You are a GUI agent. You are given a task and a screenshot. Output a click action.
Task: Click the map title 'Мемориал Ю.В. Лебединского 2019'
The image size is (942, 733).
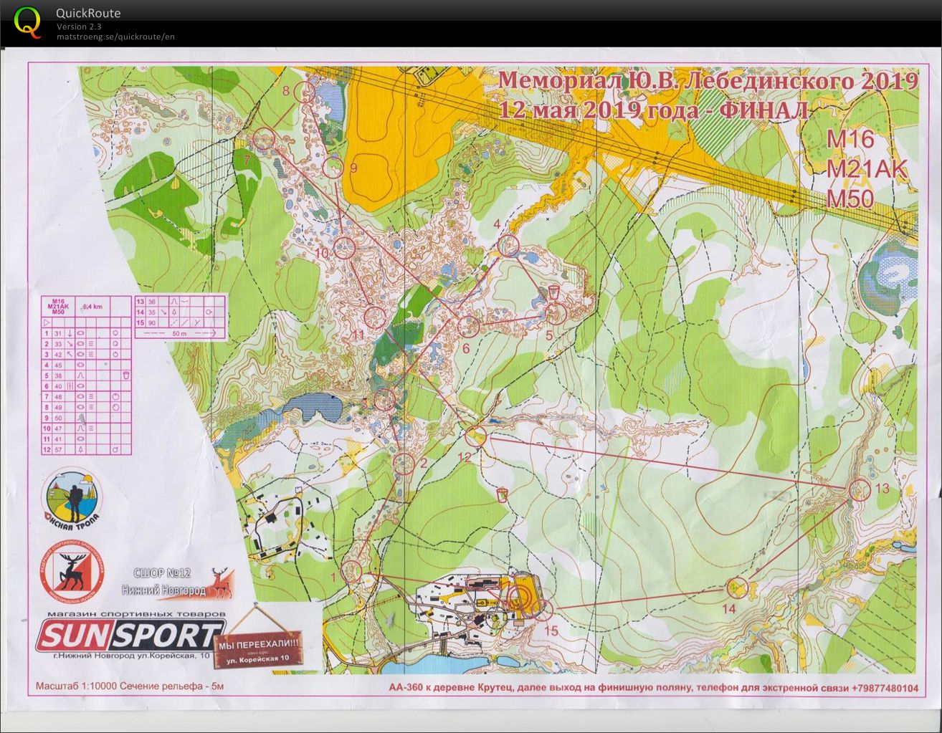pyautogui.click(x=708, y=80)
